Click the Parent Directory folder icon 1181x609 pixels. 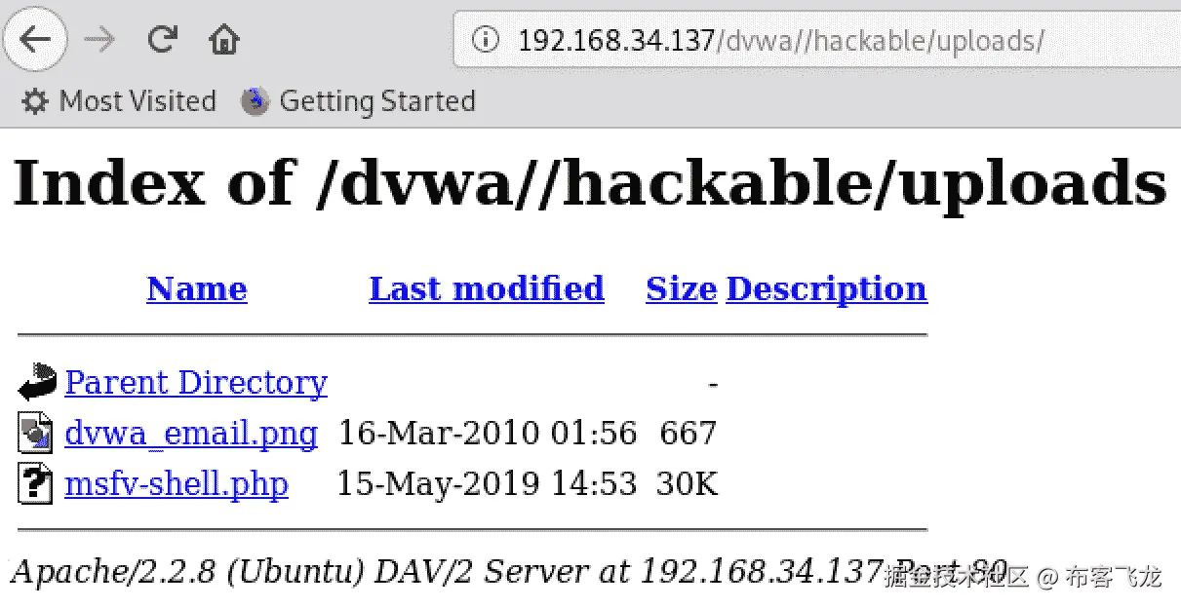37,382
